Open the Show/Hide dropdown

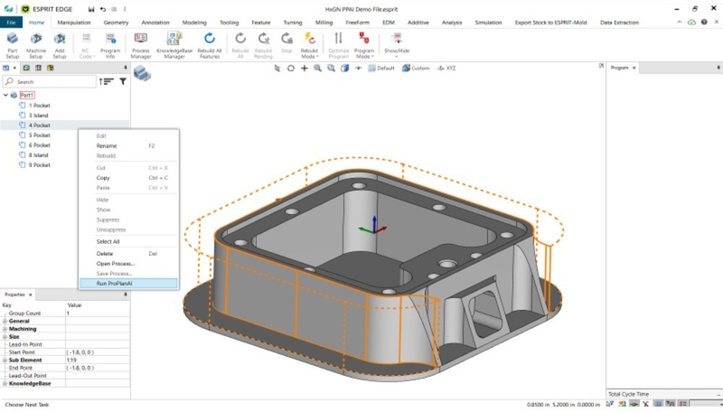point(397,45)
